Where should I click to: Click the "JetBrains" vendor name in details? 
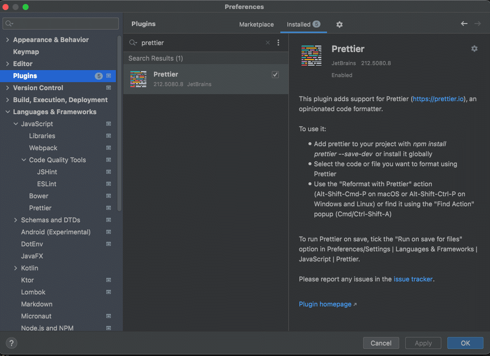click(344, 63)
